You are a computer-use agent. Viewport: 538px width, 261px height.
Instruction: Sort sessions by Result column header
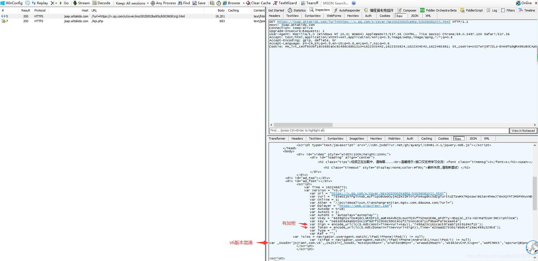(x=26, y=10)
